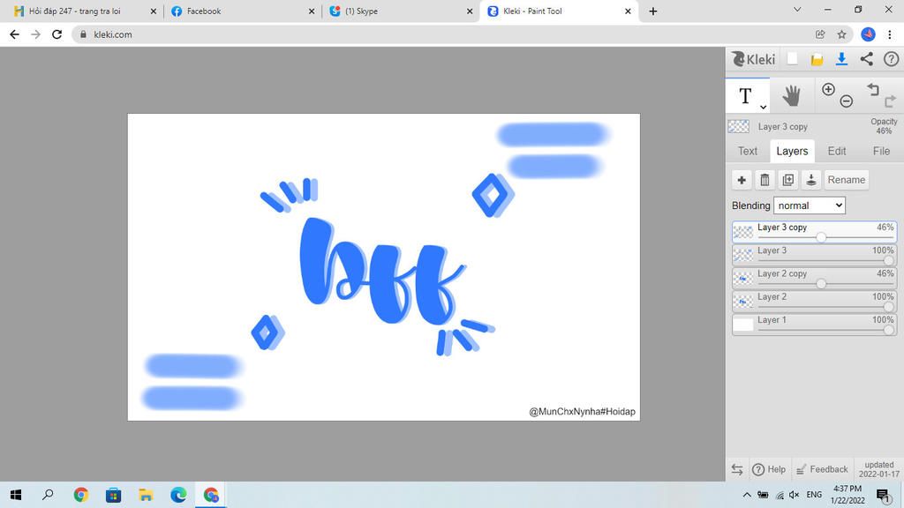Adjust the Layer 3 copy opacity slider handle
Image resolution: width=904 pixels, height=508 pixels.
(821, 237)
